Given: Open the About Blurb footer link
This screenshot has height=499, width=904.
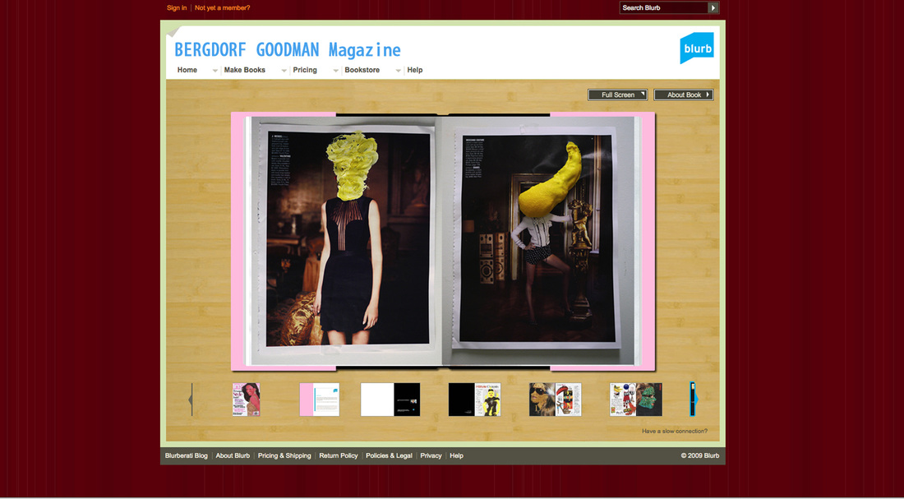Looking at the screenshot, I should pyautogui.click(x=233, y=455).
